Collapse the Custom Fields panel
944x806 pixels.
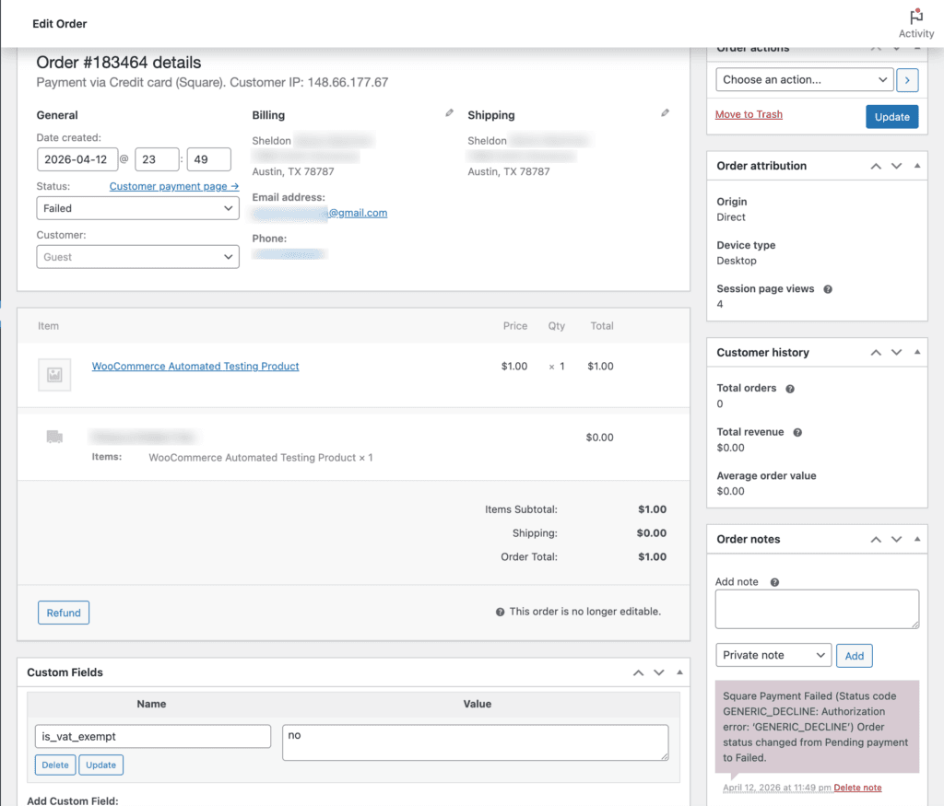(x=679, y=672)
